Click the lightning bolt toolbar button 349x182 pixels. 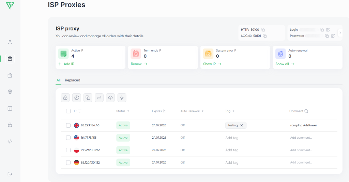122,98
